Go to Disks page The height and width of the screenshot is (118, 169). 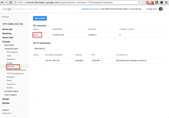(9, 56)
